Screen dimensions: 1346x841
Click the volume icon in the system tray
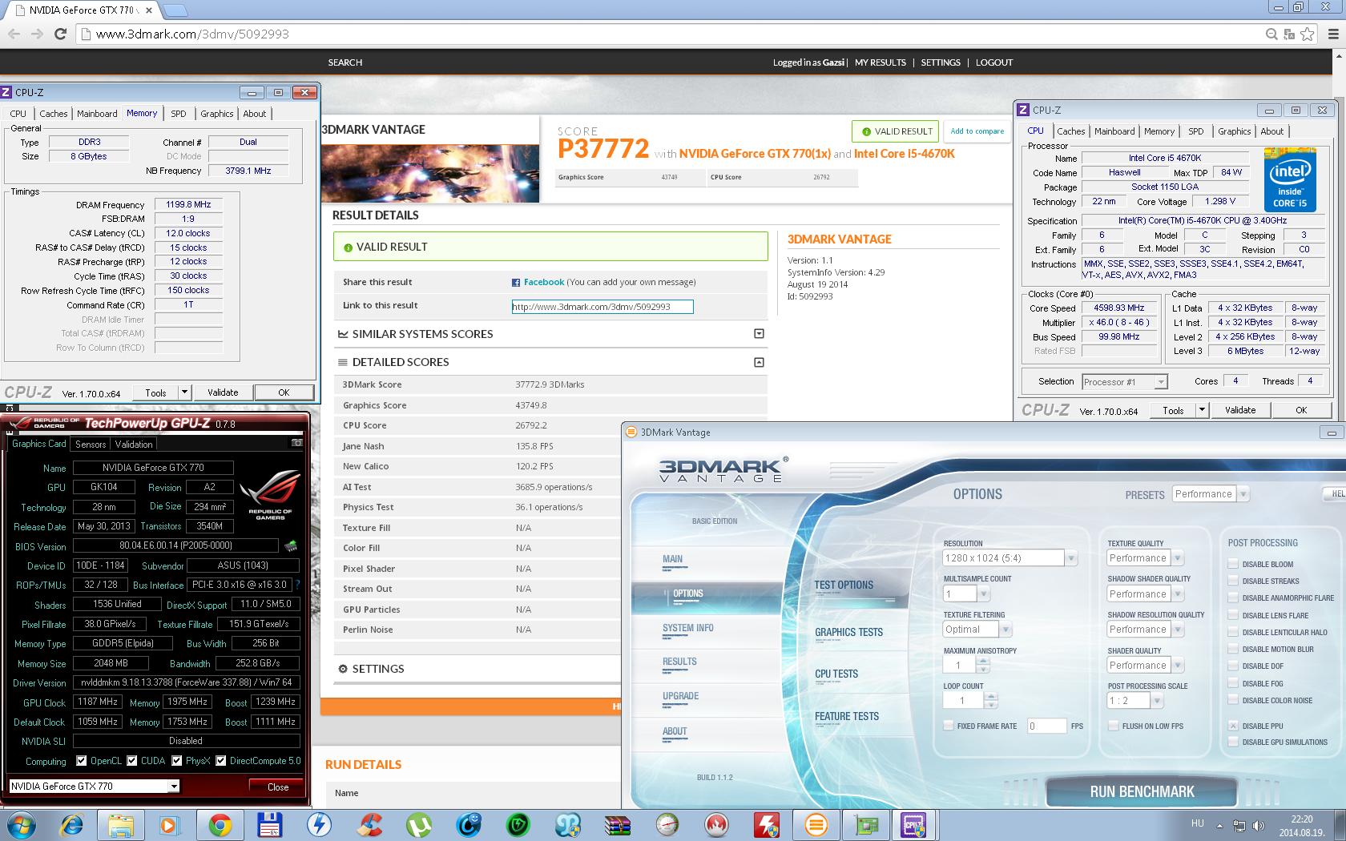[1259, 826]
